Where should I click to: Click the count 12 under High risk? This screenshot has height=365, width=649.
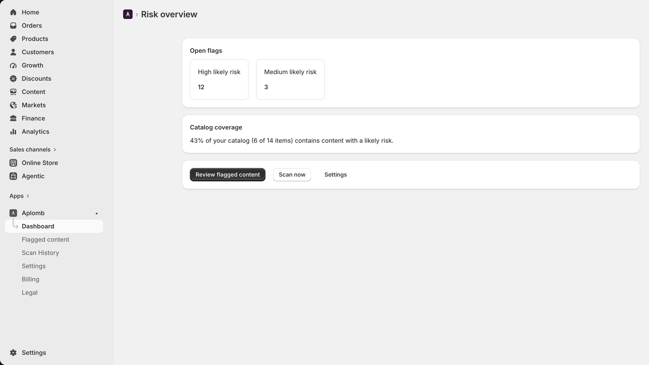(x=201, y=87)
